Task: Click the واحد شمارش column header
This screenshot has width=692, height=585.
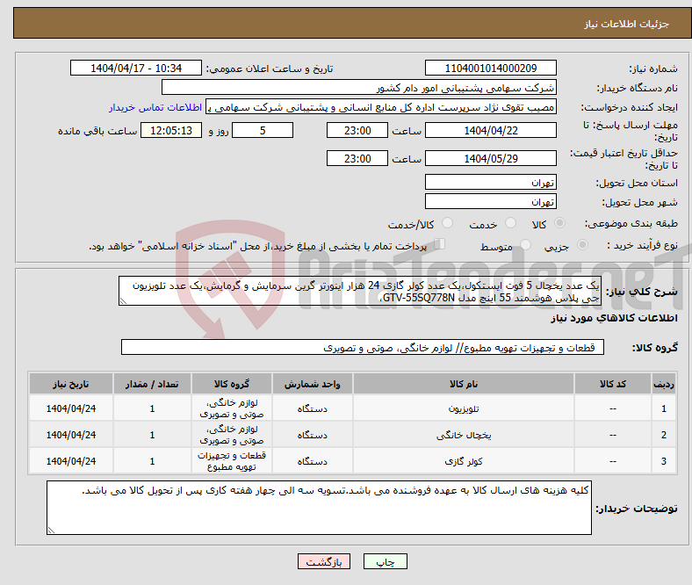Action: [x=312, y=384]
